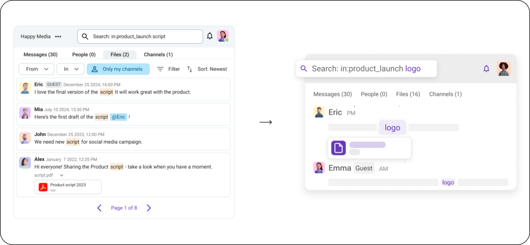
Task: Click the bell notification icon in Happy Media
Action: pyautogui.click(x=210, y=36)
